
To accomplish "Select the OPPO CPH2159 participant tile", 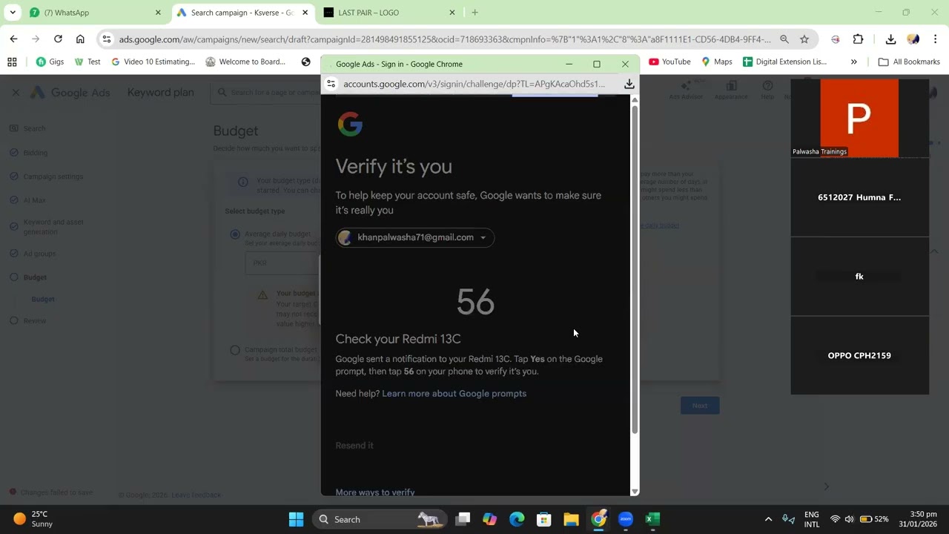I will pos(859,355).
